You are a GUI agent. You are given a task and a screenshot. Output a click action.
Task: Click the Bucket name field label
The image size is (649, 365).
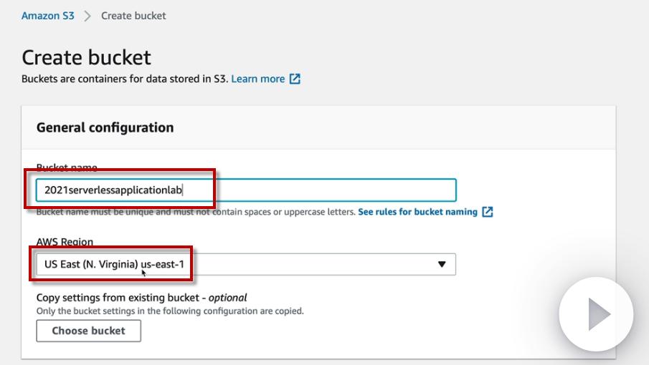[67, 168]
